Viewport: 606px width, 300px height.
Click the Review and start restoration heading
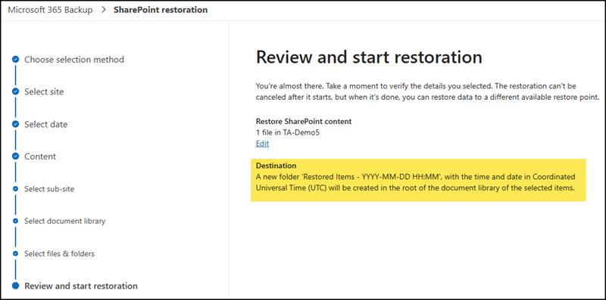tap(369, 57)
